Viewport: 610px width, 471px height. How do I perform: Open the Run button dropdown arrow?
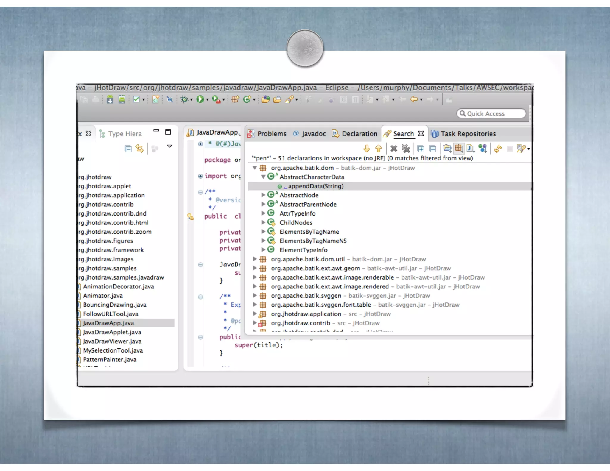pos(208,100)
